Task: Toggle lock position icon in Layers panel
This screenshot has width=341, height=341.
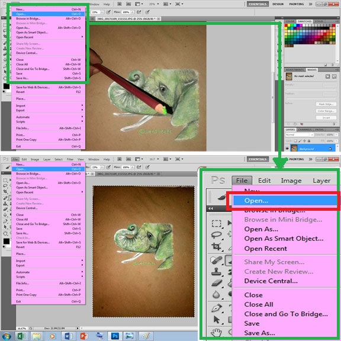Action: (304, 141)
